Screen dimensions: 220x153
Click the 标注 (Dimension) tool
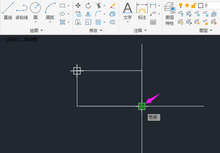[x=142, y=11]
